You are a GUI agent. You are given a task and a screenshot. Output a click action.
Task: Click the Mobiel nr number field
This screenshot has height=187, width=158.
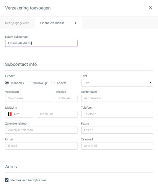pos(57,114)
